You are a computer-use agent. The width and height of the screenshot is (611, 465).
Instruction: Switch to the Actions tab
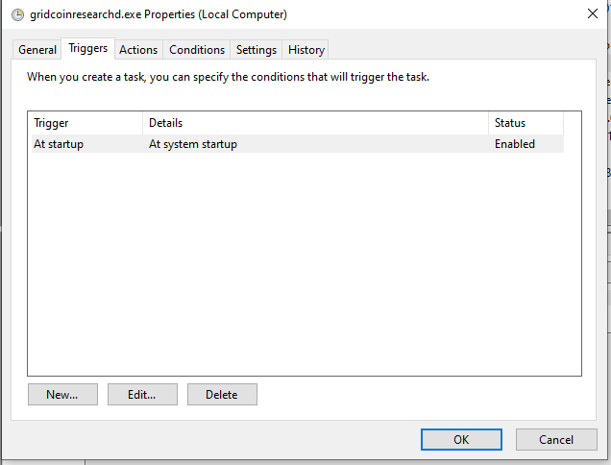(x=138, y=50)
